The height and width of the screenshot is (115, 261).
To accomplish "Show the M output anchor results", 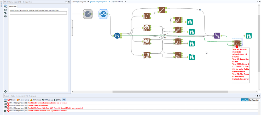I will pos(5,107).
